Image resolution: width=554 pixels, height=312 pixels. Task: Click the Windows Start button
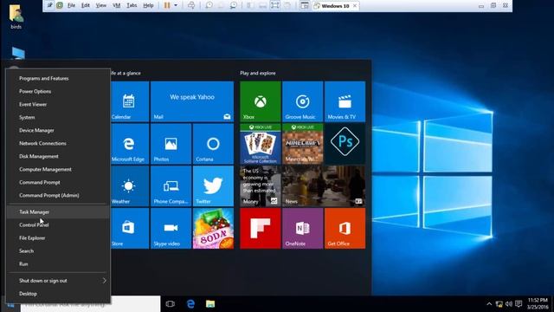[x=10, y=305]
